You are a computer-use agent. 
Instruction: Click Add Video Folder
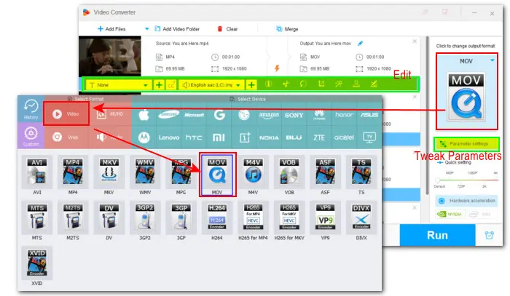point(177,29)
